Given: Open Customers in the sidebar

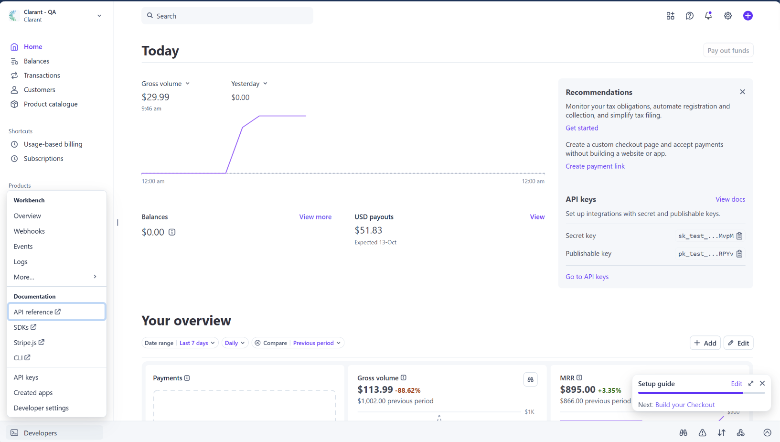Looking at the screenshot, I should (x=40, y=90).
